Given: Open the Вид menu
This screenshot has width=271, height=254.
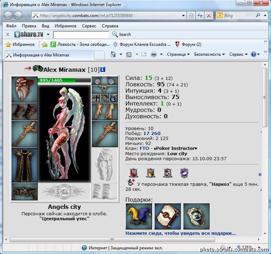Looking at the screenshot, I should 46,26.
